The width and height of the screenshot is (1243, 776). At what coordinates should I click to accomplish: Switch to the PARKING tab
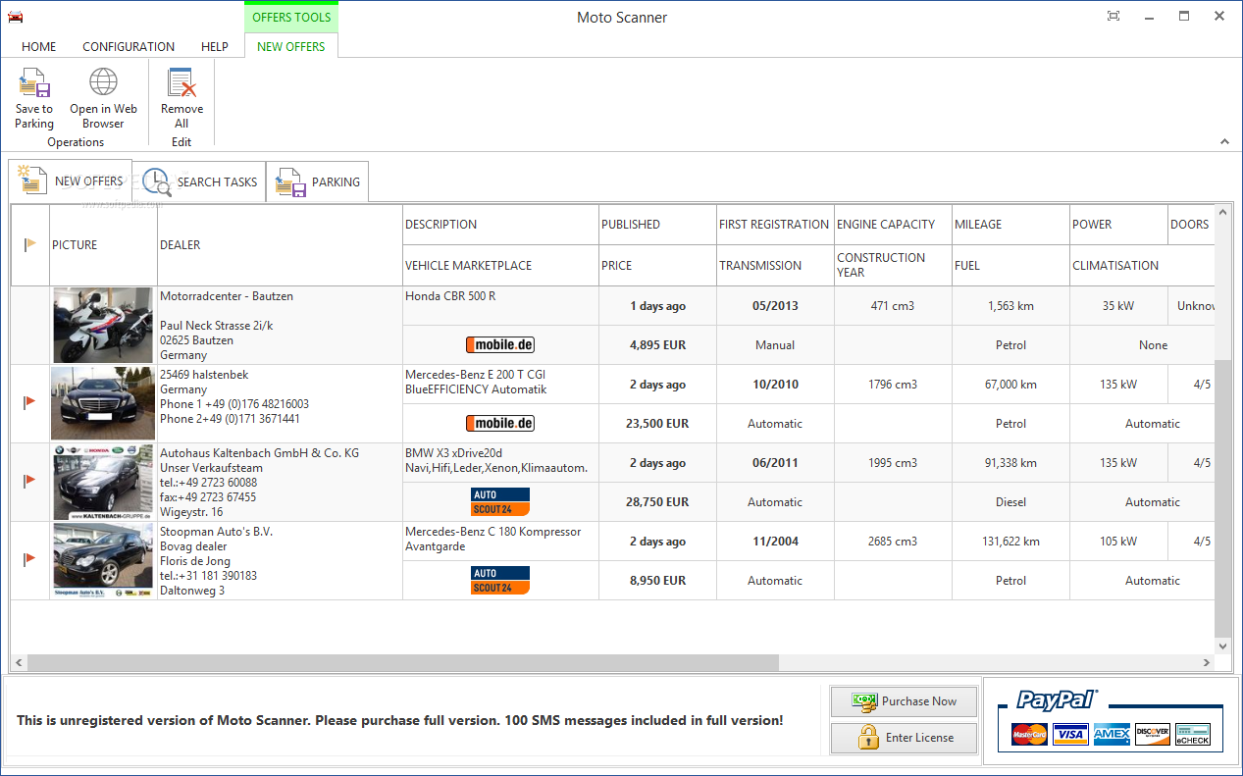coord(318,181)
